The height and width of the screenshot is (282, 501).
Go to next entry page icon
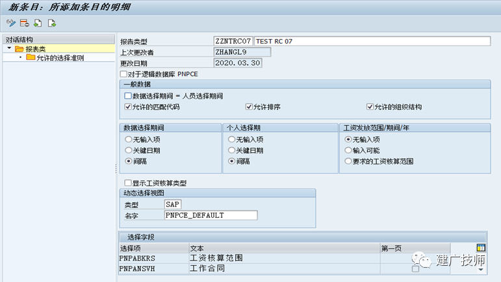tap(52, 23)
